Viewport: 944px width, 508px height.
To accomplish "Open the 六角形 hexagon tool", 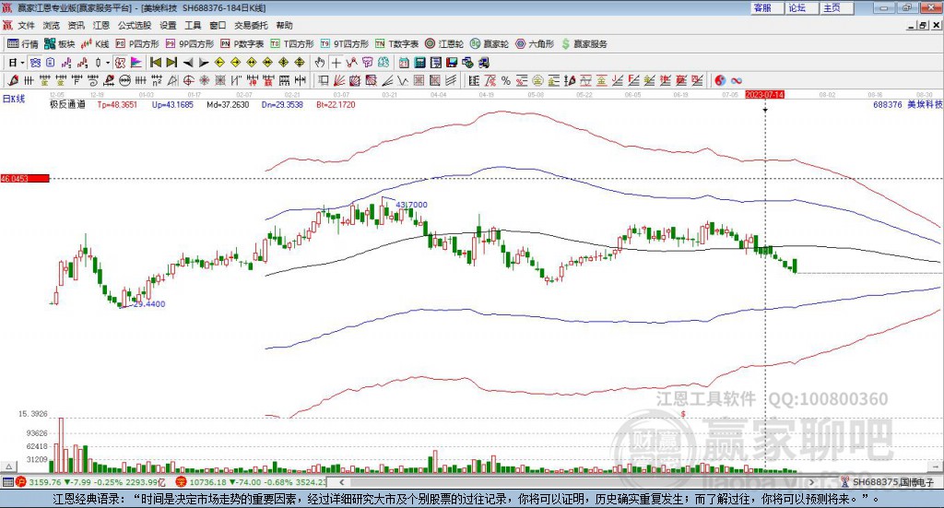I will click(535, 44).
